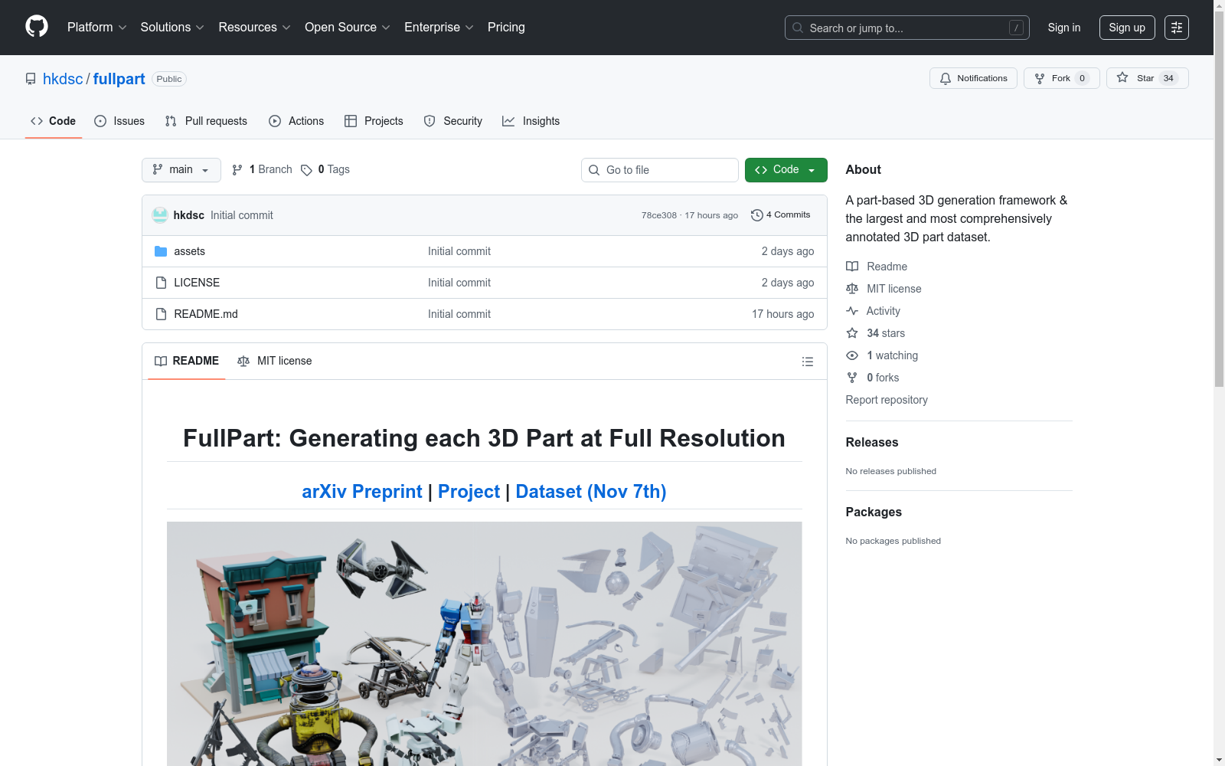Fork this repository
Viewport: 1225px width, 766px height.
coord(1061,78)
